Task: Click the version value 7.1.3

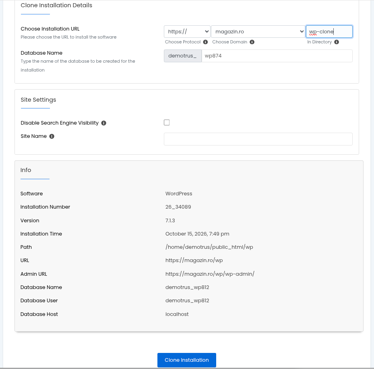Action: pyautogui.click(x=170, y=220)
